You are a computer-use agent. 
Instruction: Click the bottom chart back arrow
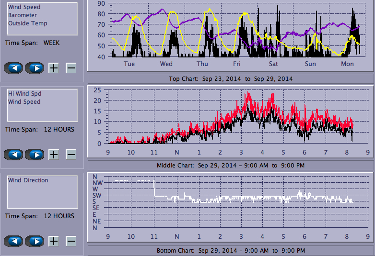click(x=13, y=241)
